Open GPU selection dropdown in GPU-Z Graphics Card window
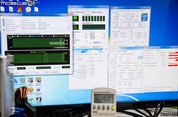The width and height of the screenshot is (178, 117). pos(123,92)
